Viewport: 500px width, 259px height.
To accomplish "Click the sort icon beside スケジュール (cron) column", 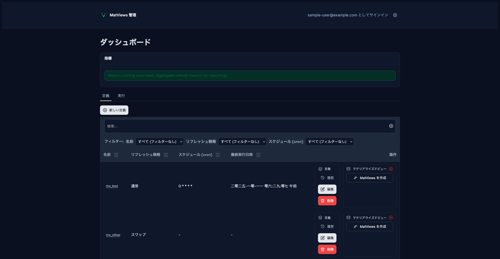I will pyautogui.click(x=218, y=155).
